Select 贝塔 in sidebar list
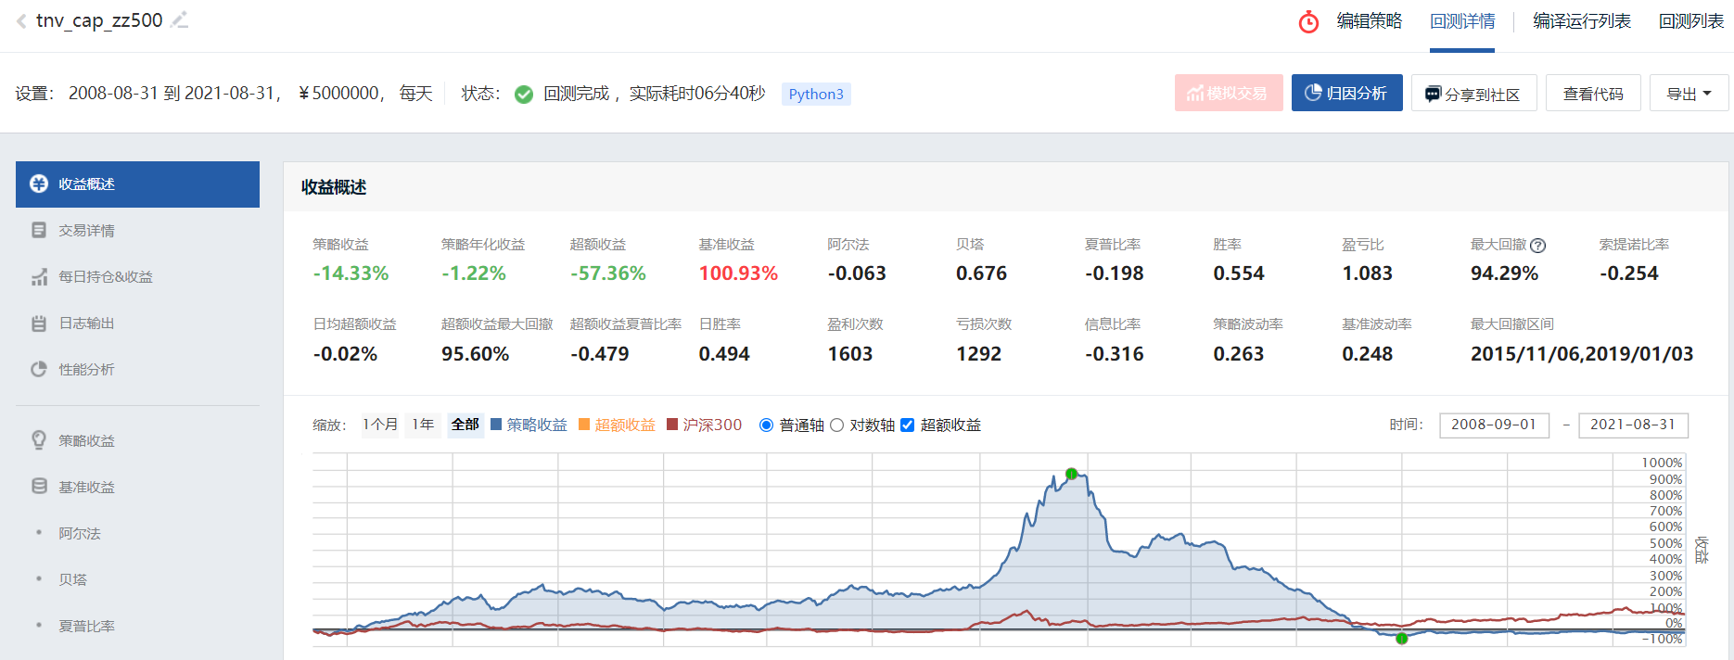Image resolution: width=1734 pixels, height=660 pixels. (72, 579)
